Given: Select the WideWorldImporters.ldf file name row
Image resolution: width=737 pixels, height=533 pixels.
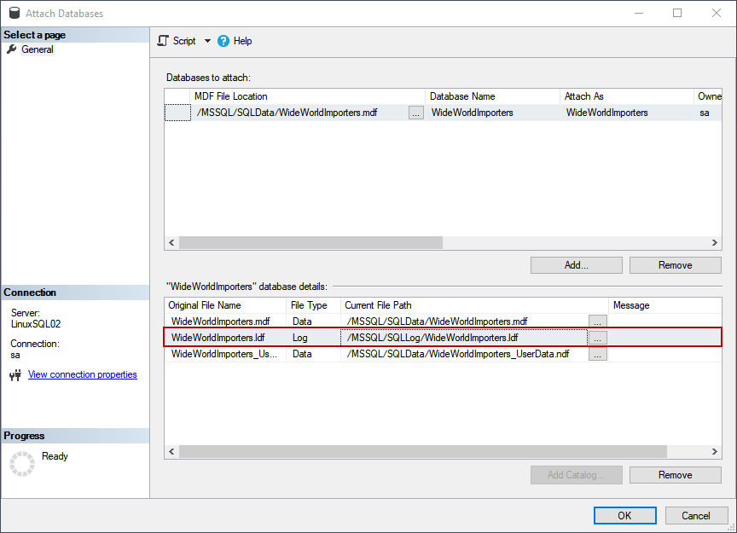Looking at the screenshot, I should (225, 338).
